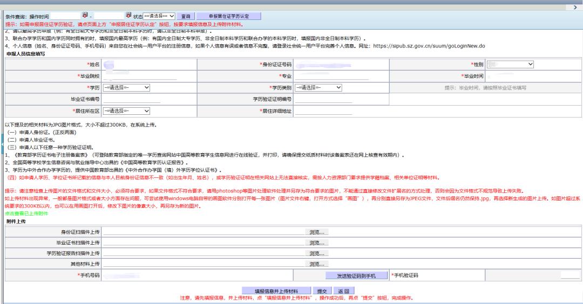583x304 pixels.
Task: Open the start date calendar picker icon
Action: [85, 16]
